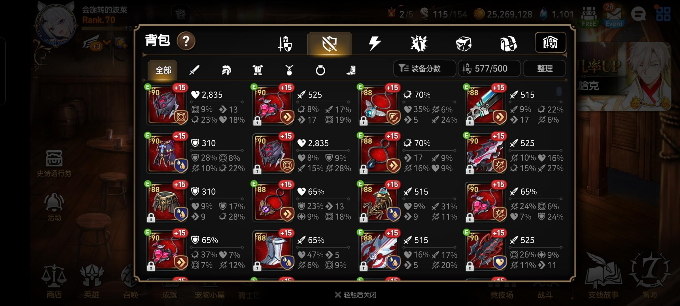Select the equipped gear sword-shield tab
Viewport: 680px width, 306px height.
(285, 43)
